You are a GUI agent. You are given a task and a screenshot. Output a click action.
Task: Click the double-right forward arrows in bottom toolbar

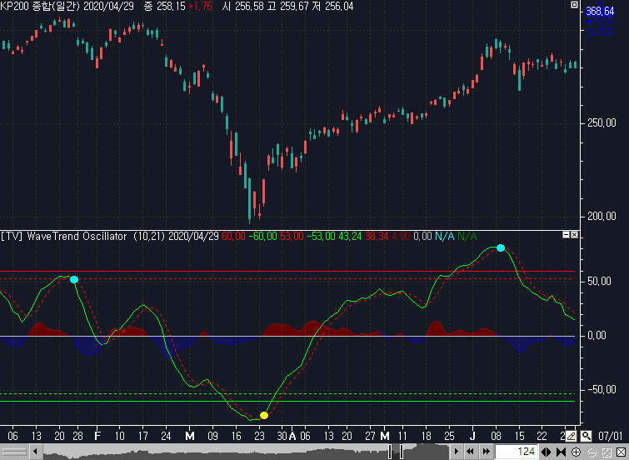487,452
